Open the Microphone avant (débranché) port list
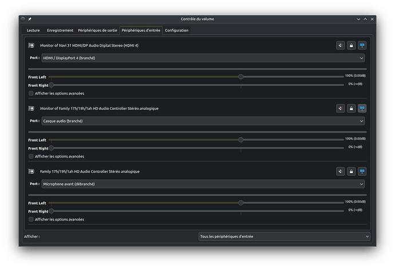This screenshot has width=395, height=268. click(203, 184)
